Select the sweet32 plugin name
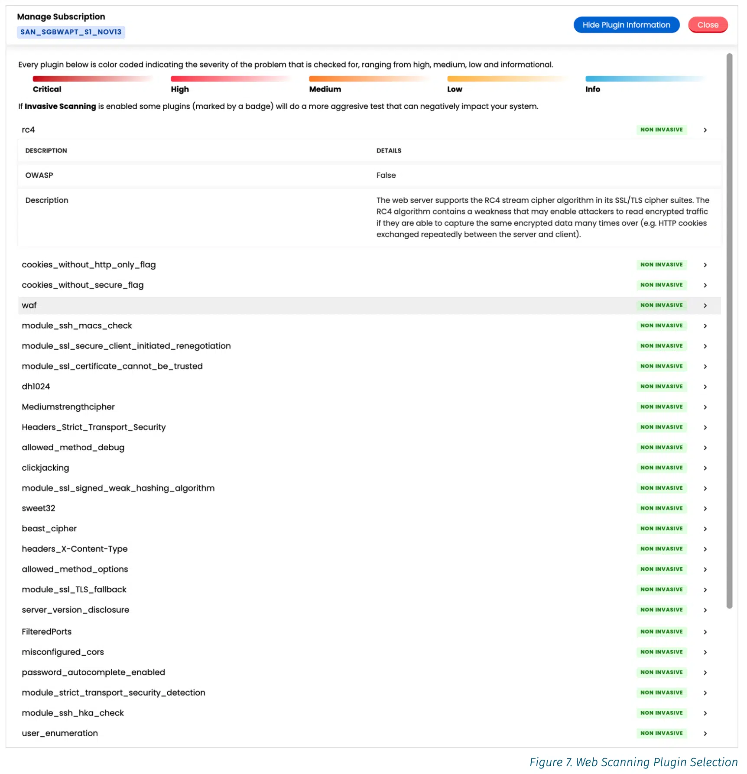 coord(39,508)
